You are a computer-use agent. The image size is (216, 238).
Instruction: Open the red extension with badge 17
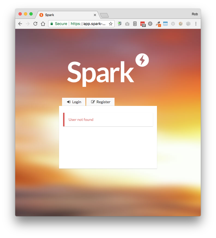(143, 24)
